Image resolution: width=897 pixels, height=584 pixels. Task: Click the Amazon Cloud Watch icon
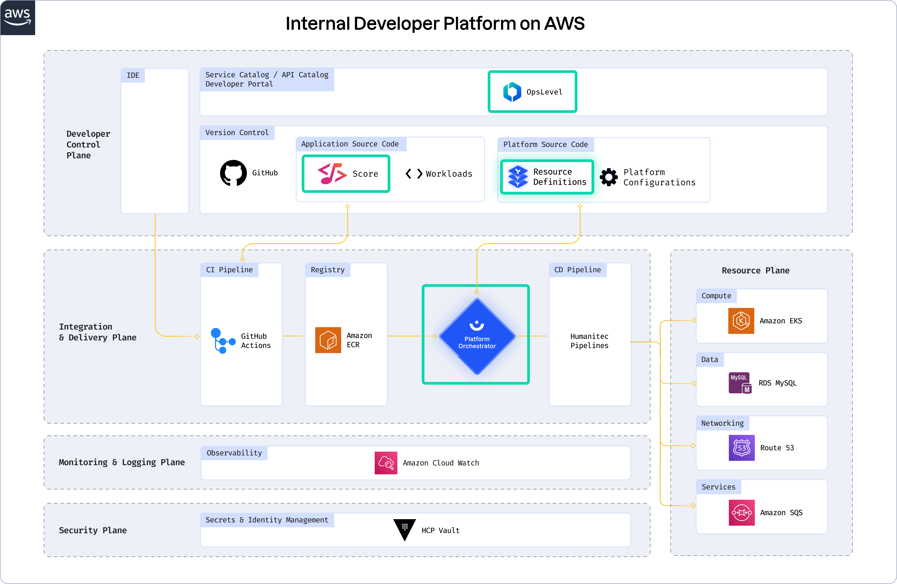point(386,463)
